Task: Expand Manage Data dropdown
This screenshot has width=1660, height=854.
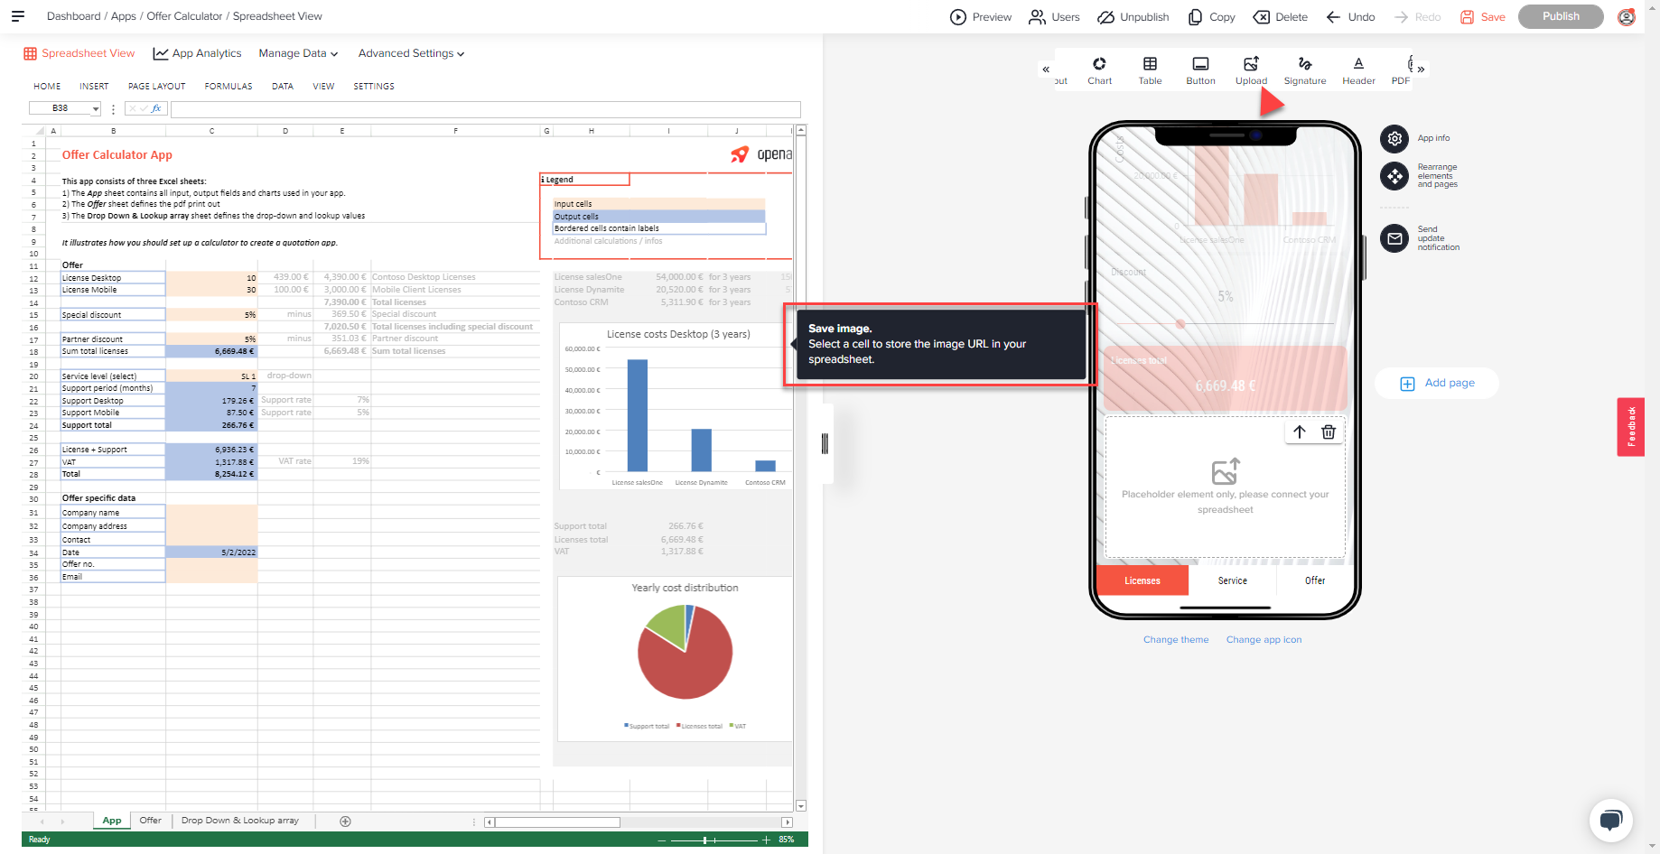Action: pyautogui.click(x=298, y=53)
